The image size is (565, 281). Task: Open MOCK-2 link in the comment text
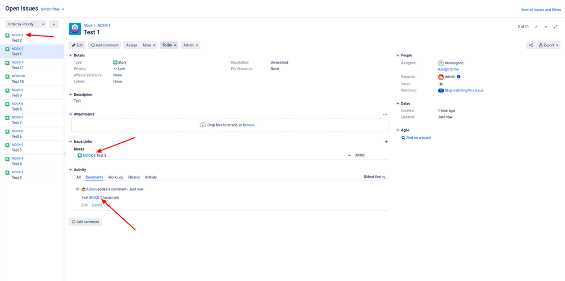(x=96, y=197)
